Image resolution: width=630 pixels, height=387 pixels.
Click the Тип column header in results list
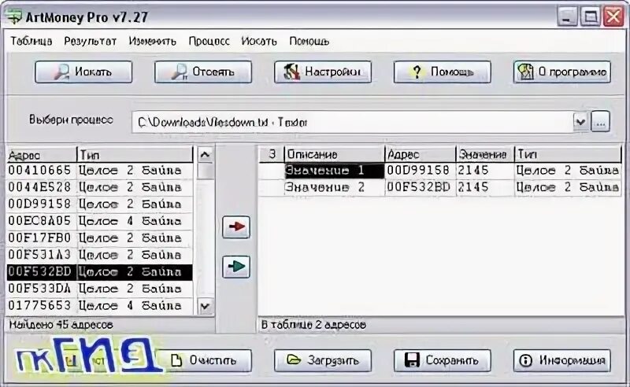135,154
